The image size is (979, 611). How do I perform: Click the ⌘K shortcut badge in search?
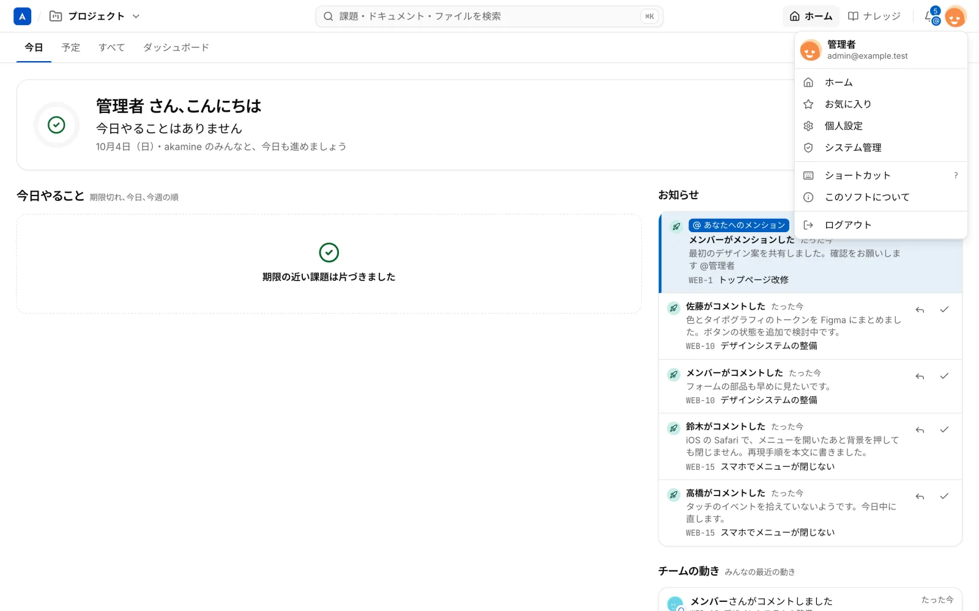(x=649, y=16)
